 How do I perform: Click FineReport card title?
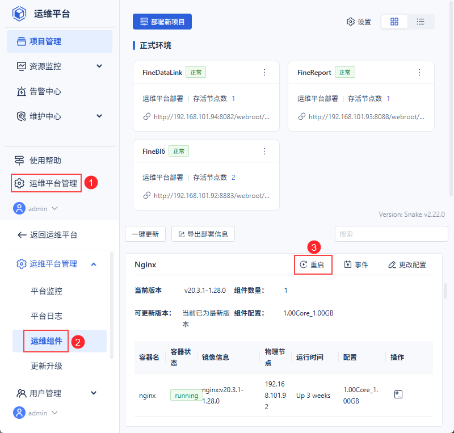[x=314, y=73]
